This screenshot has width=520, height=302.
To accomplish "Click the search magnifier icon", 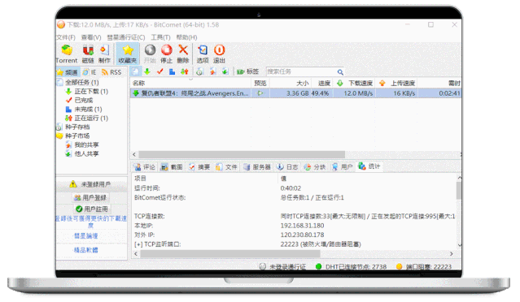I will click(x=340, y=71).
